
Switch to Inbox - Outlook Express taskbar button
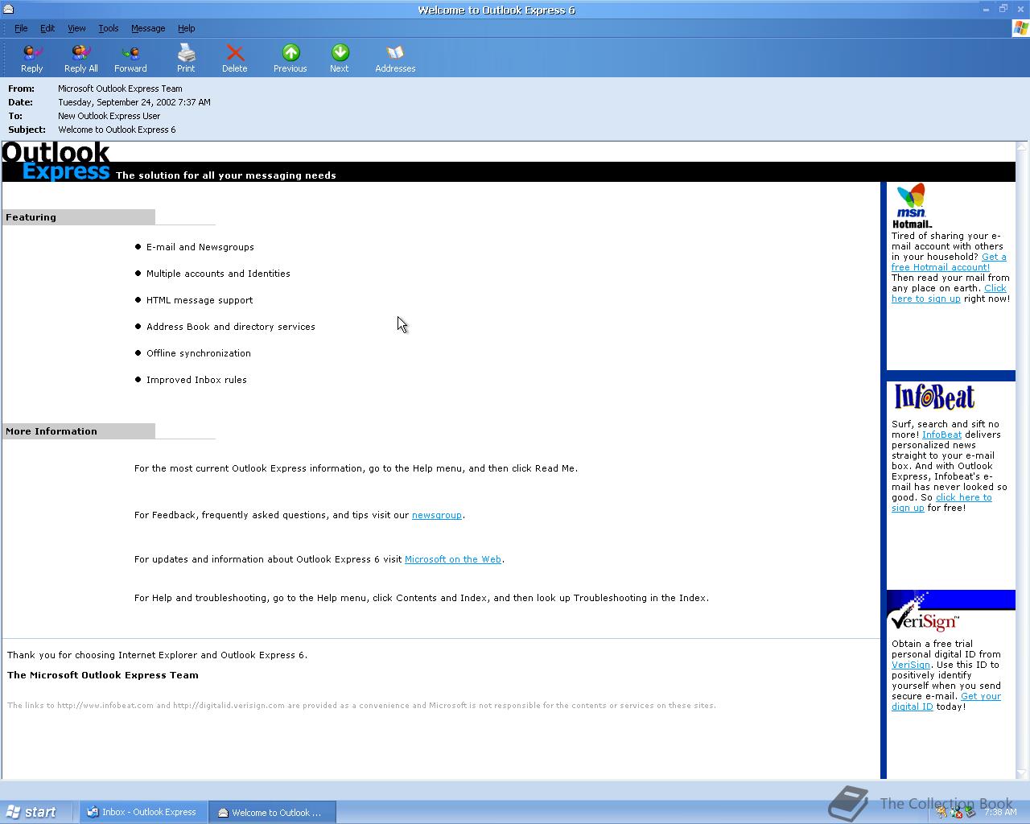(x=143, y=812)
